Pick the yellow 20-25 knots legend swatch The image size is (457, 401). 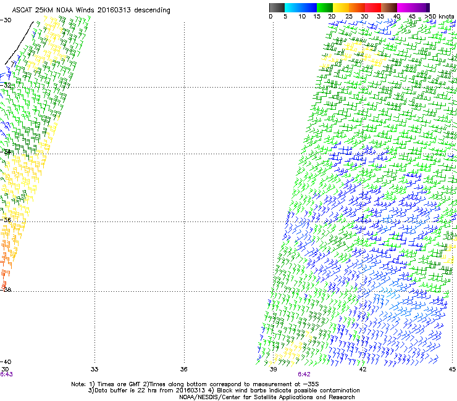tap(341, 7)
